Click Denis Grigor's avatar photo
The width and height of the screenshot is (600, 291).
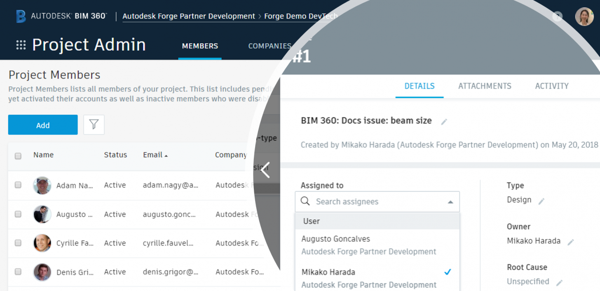coord(42,272)
